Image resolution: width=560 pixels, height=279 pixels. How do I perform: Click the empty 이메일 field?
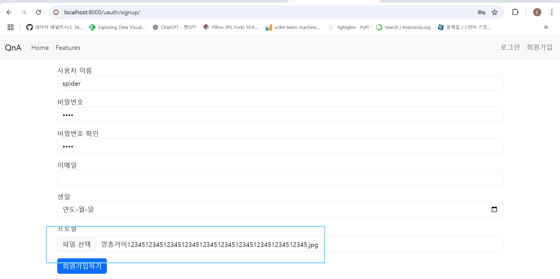click(x=280, y=178)
